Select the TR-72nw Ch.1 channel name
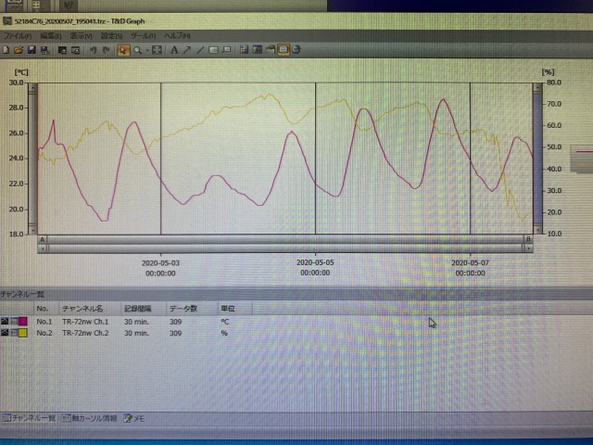This screenshot has width=593, height=445. tap(85, 322)
